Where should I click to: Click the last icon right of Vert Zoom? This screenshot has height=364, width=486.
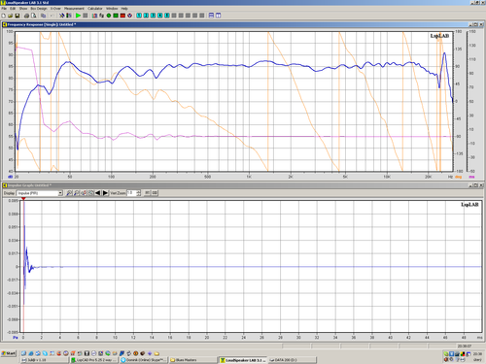coord(155,193)
